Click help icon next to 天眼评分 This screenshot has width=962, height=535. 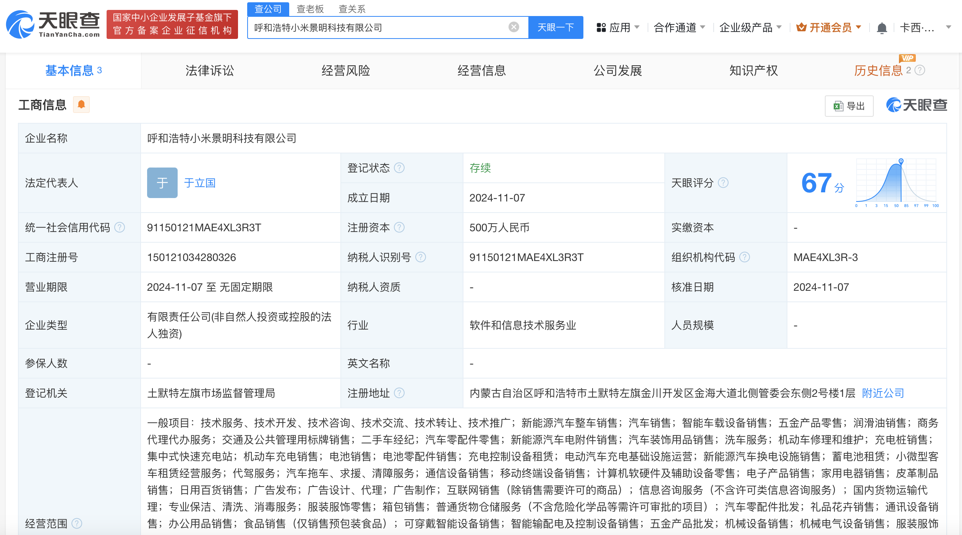pyautogui.click(x=723, y=183)
